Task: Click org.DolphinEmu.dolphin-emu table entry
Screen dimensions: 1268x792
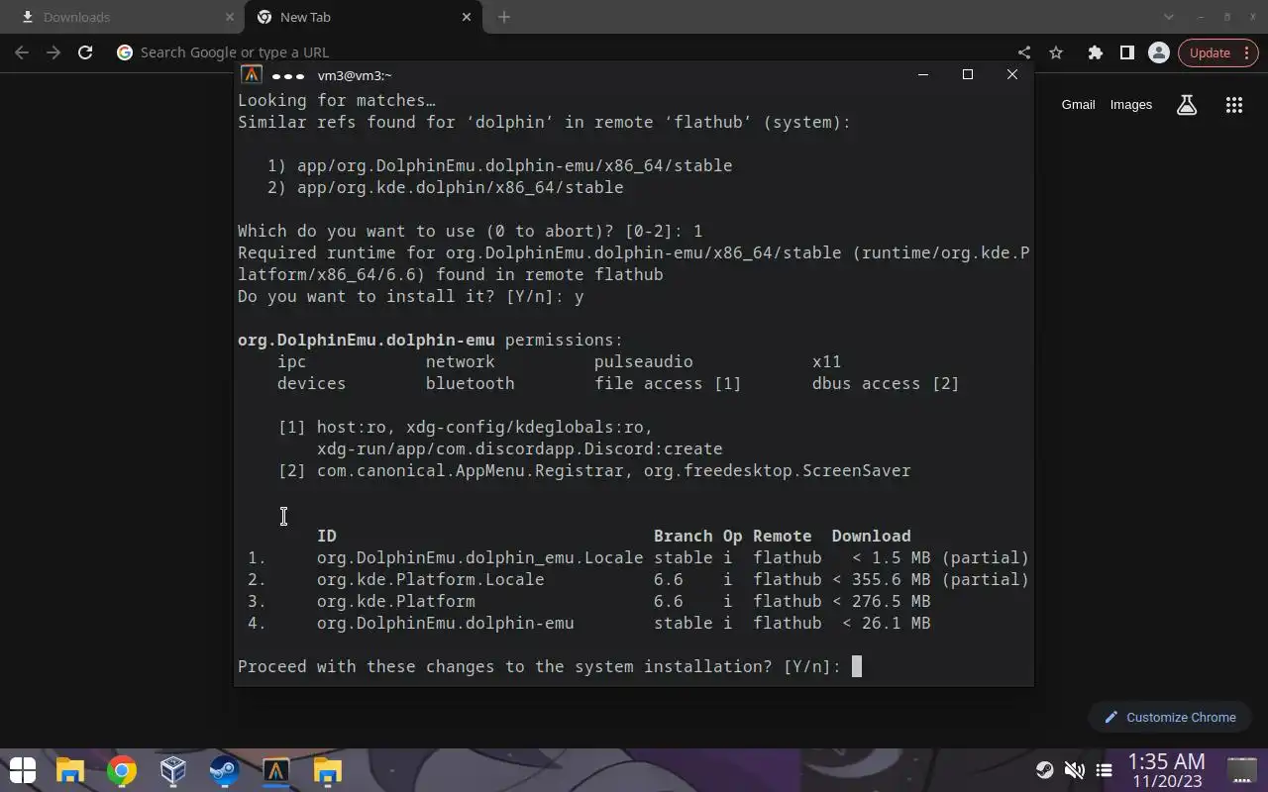Action: click(445, 623)
